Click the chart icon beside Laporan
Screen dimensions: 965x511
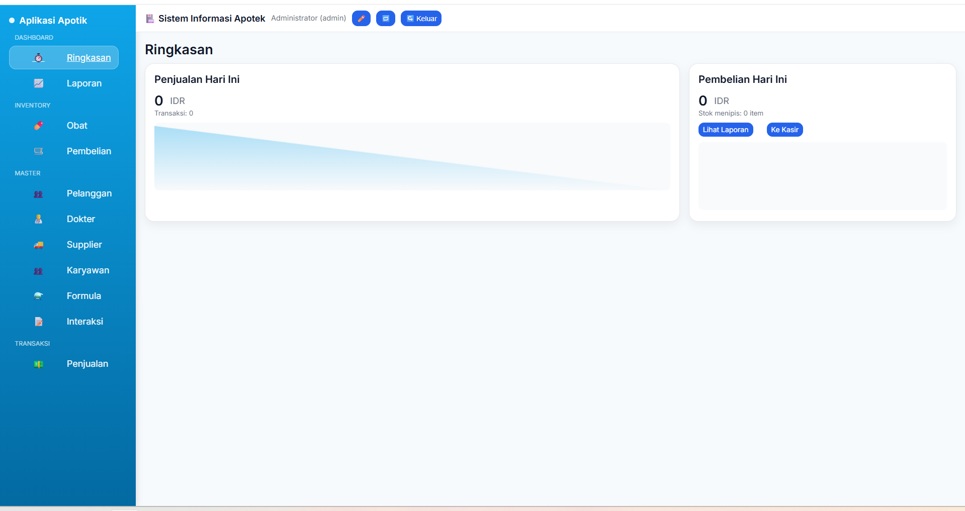39,83
